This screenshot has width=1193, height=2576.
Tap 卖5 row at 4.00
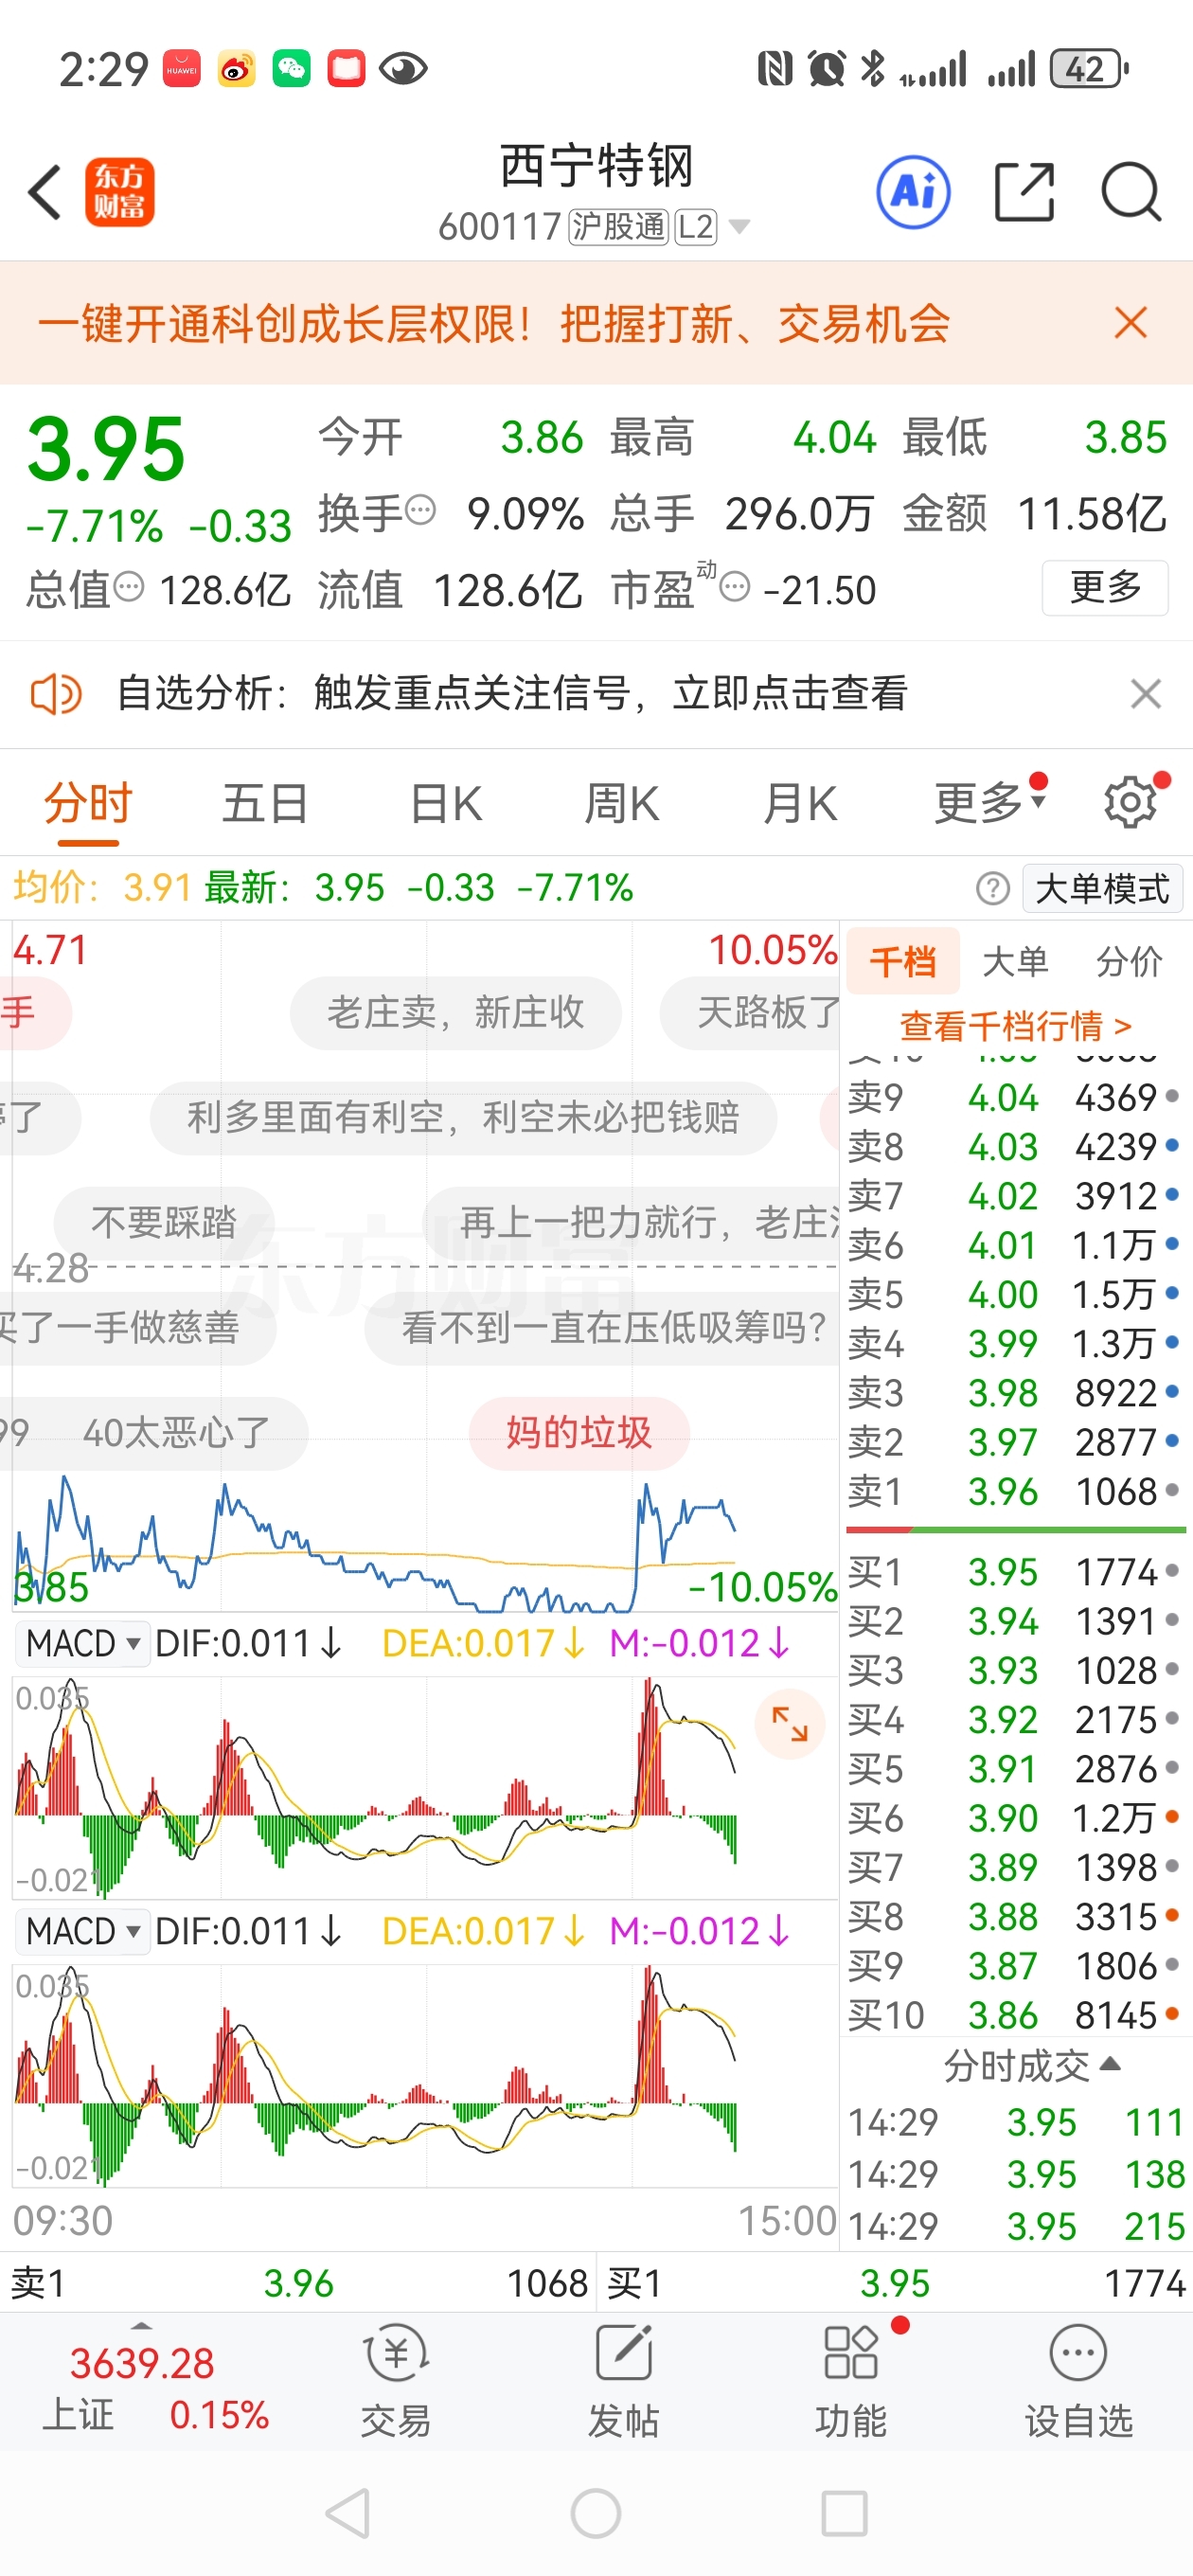pyautogui.click(x=1015, y=1294)
